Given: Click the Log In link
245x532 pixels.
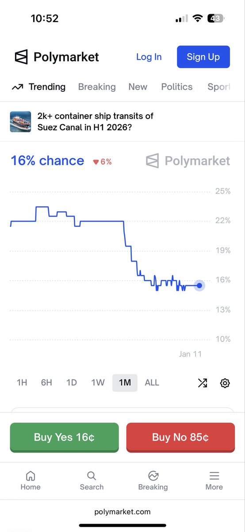Looking at the screenshot, I should 149,57.
